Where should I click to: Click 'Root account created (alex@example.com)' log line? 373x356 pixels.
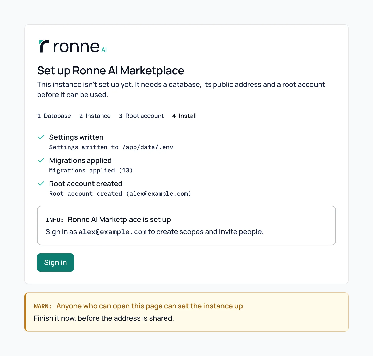tap(120, 194)
